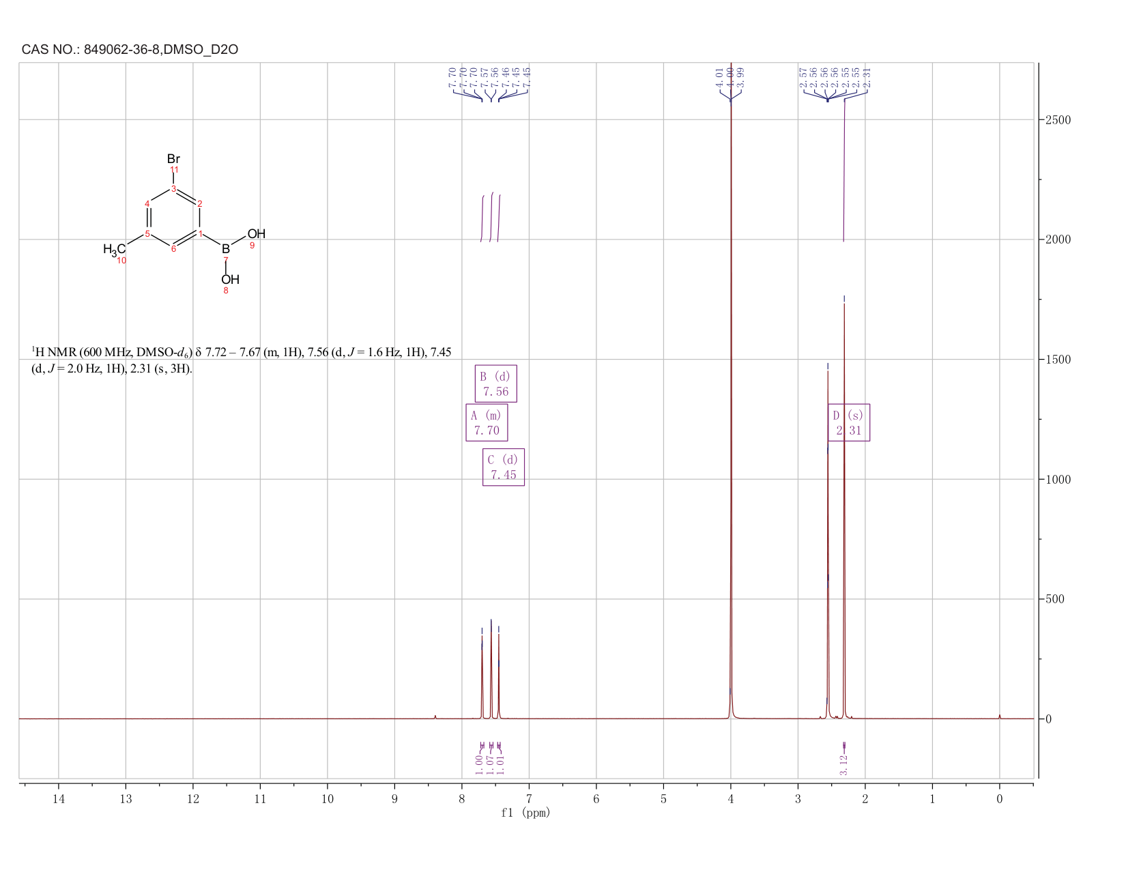Click atom number 5 in the ring
This screenshot has height=870, width=1126.
pos(147,234)
